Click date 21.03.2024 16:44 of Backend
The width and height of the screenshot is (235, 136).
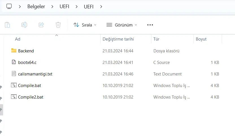tap(118, 51)
